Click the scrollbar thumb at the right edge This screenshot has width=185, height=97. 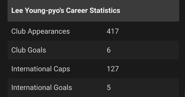click(x=185, y=93)
